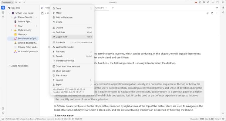Click the Show in Folder icon

click(54, 71)
